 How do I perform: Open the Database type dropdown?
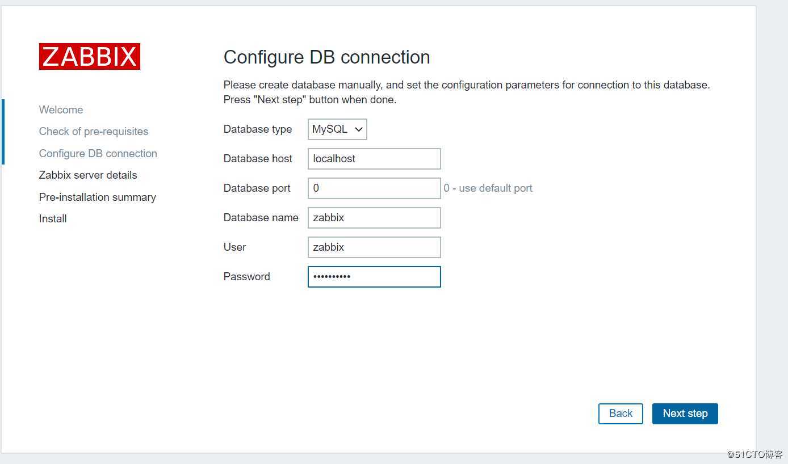click(337, 129)
